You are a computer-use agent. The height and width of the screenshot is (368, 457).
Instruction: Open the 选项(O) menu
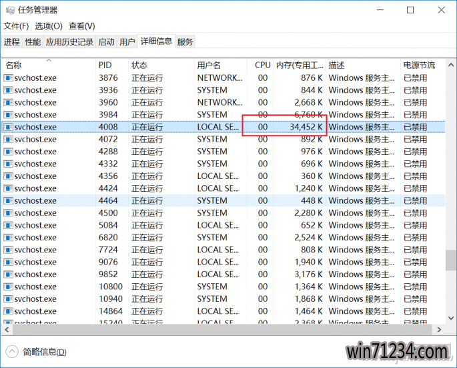pos(49,26)
